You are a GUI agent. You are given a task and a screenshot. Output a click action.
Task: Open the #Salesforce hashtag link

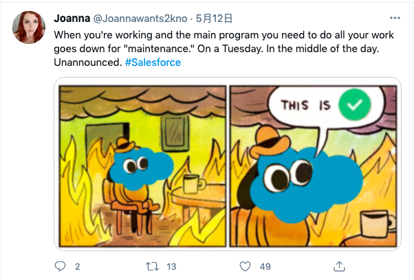point(153,62)
